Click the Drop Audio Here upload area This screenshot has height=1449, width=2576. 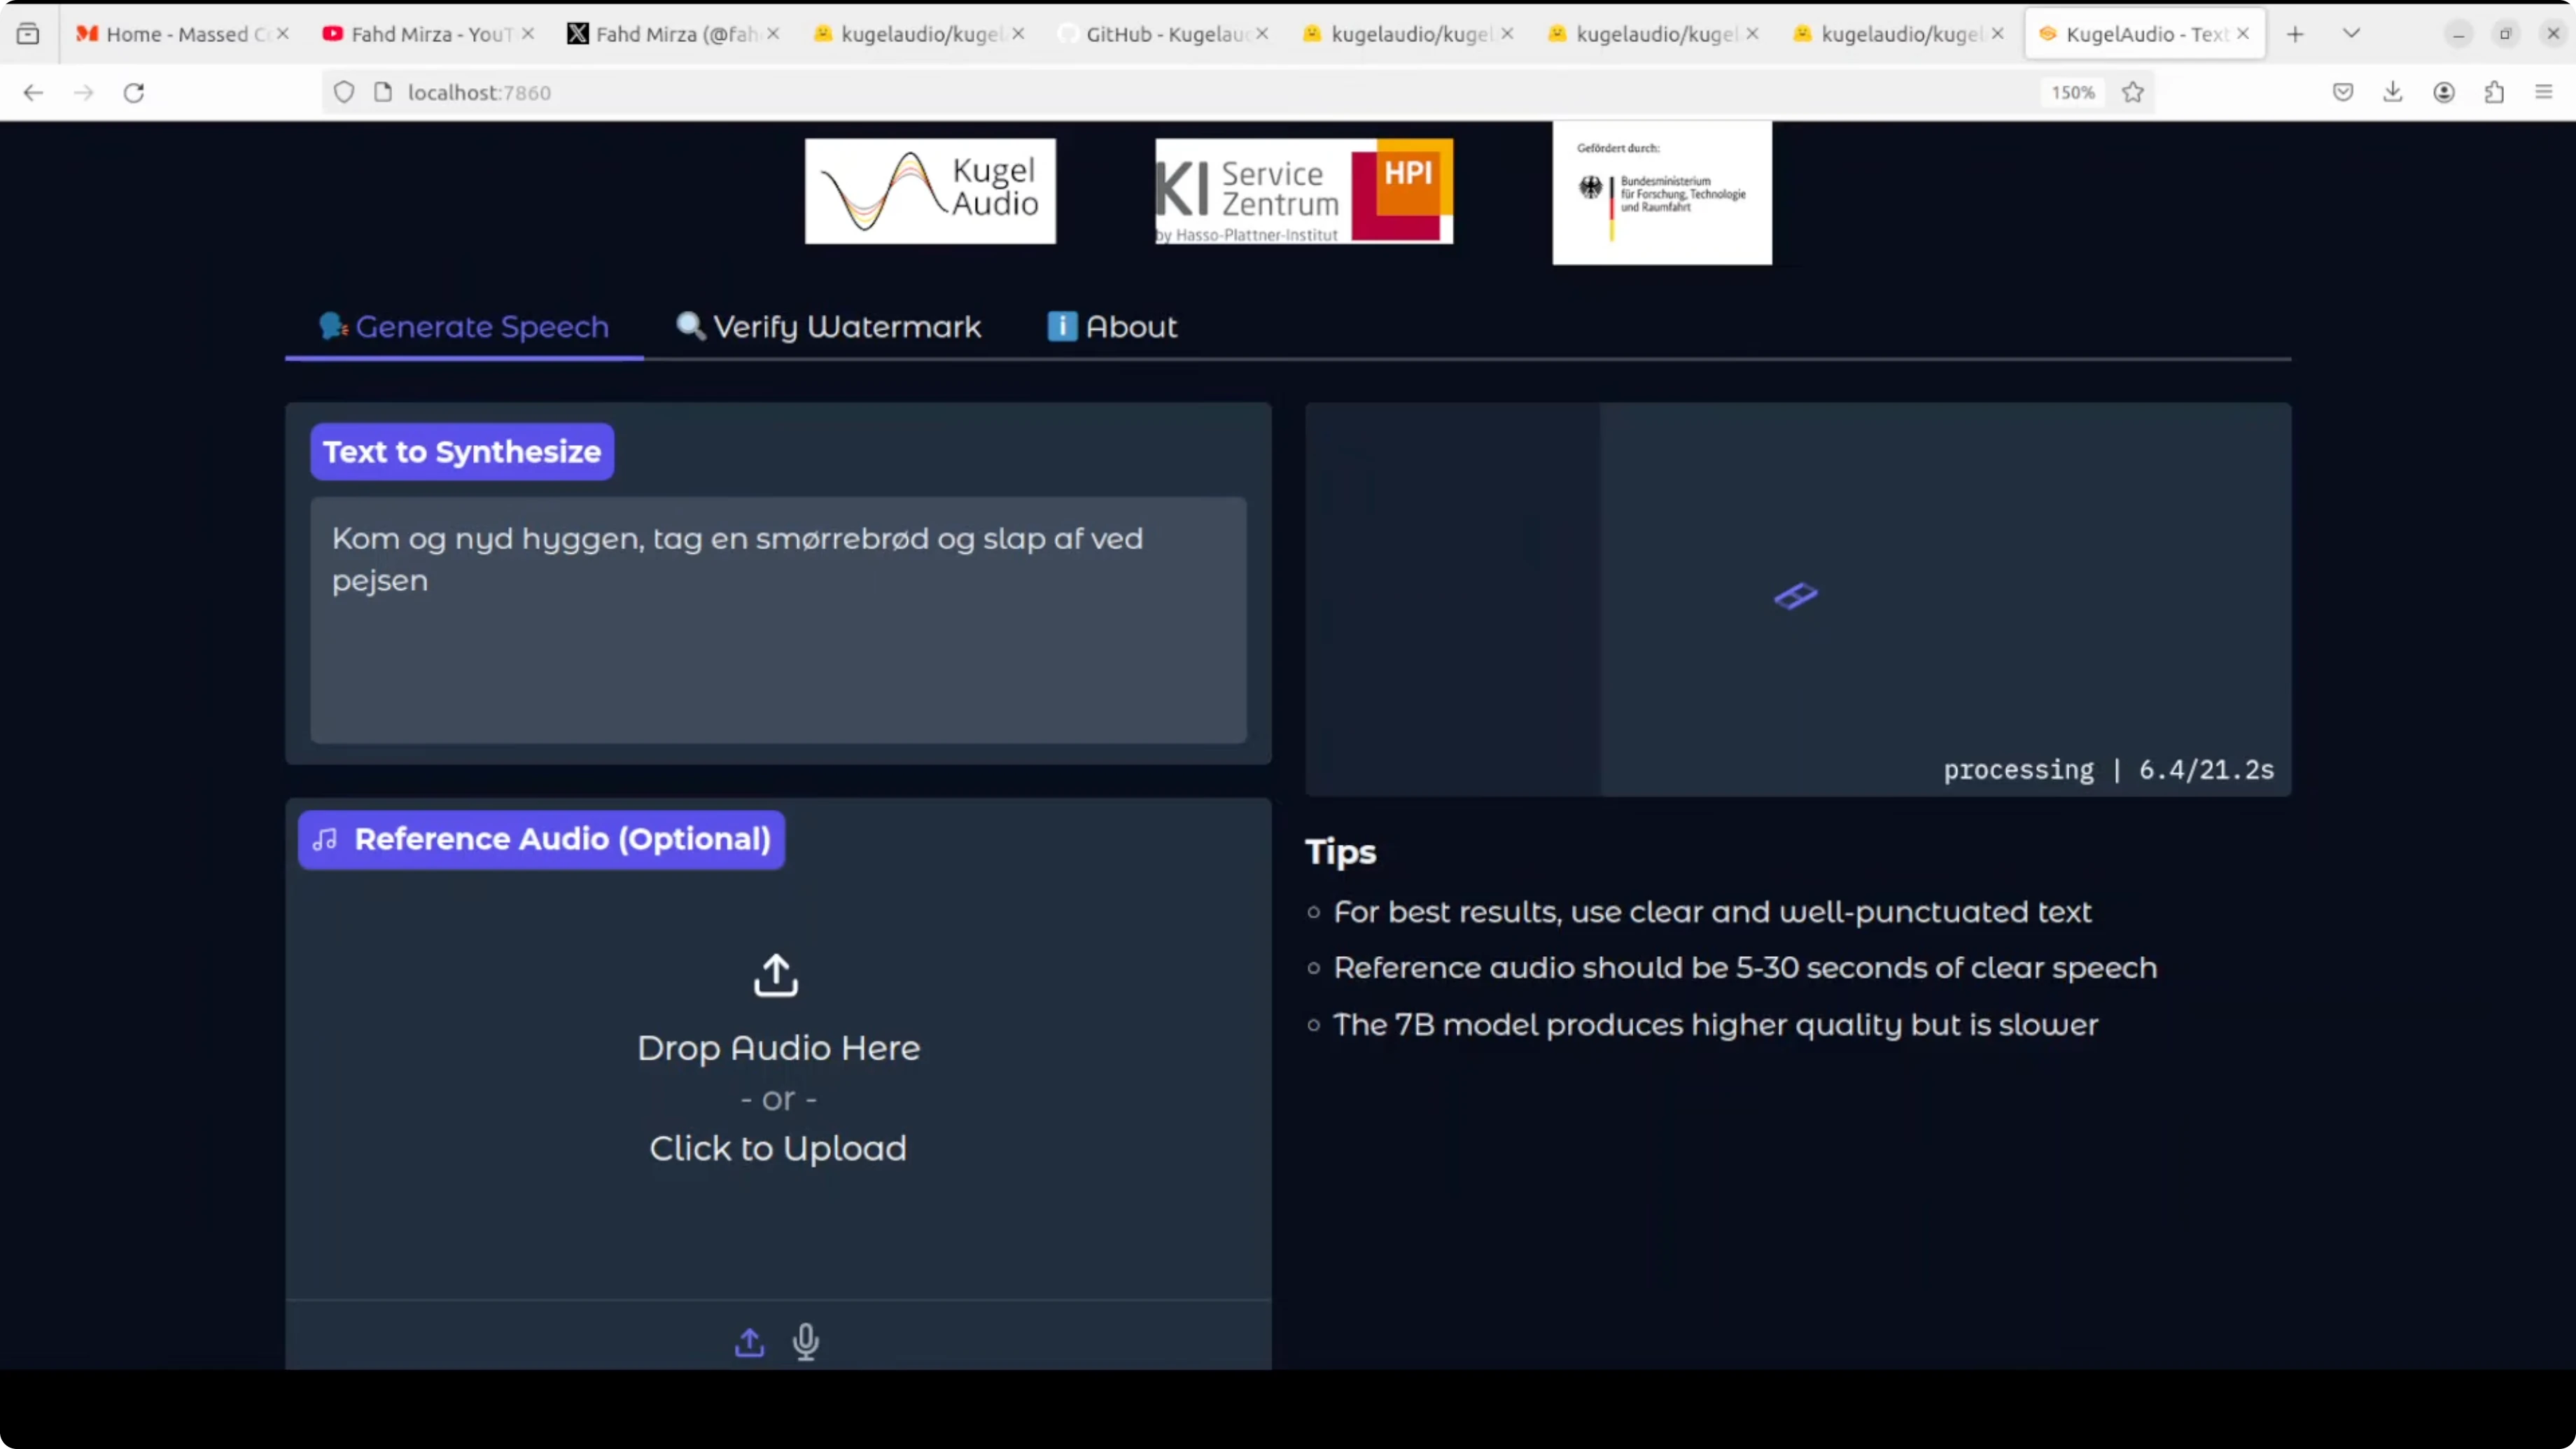pyautogui.click(x=778, y=1060)
